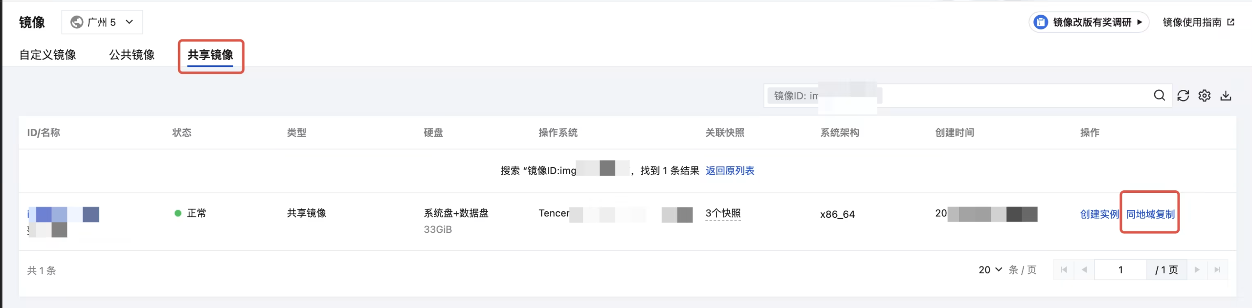
Task: Open the 20 条/页 page size dropdown
Action: [990, 270]
